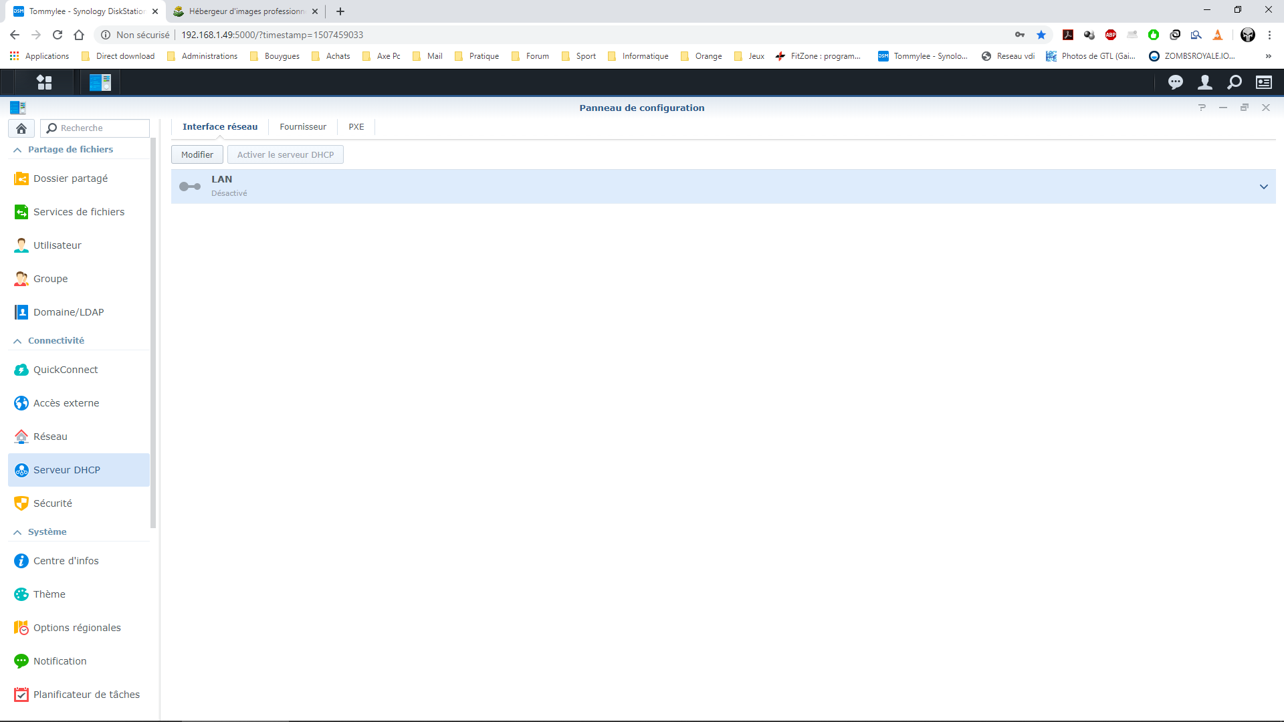Collapse the Connectivité section

point(17,341)
